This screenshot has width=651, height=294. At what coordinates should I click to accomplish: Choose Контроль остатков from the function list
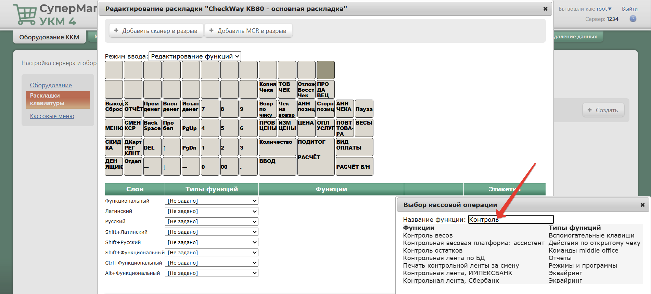tap(433, 251)
